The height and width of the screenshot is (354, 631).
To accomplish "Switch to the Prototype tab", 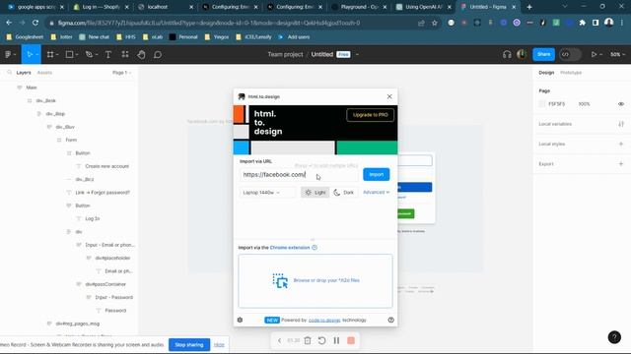I will click(571, 73).
